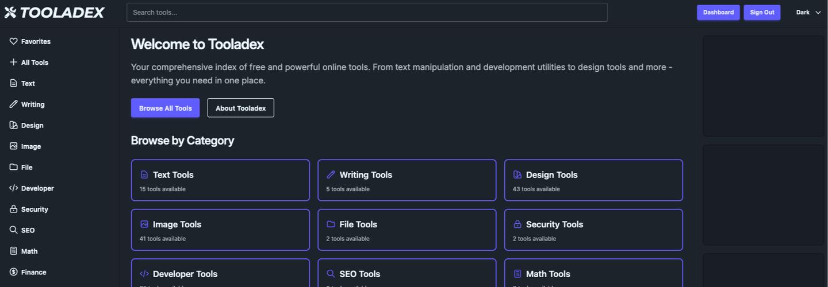
Task: Open the Design Tools category card
Action: (593, 180)
